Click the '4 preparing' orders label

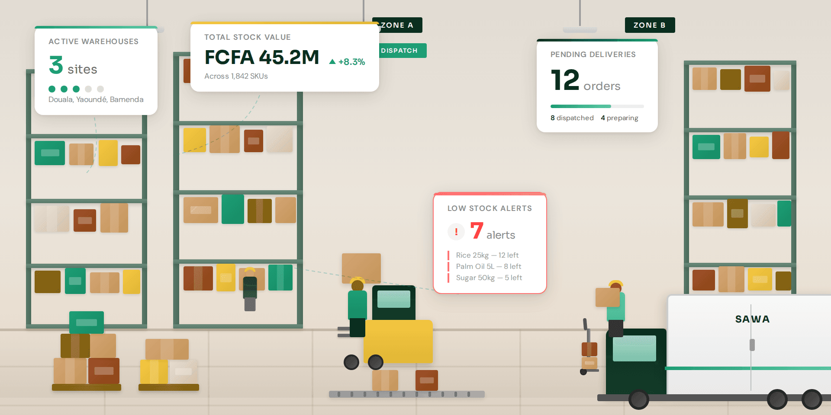[619, 118]
